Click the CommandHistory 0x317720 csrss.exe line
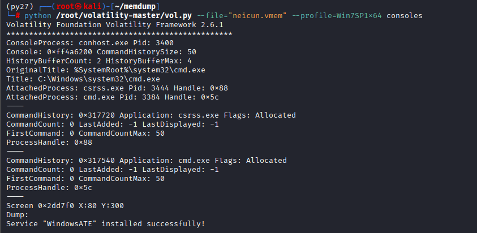This screenshot has height=233, width=477. click(x=151, y=115)
